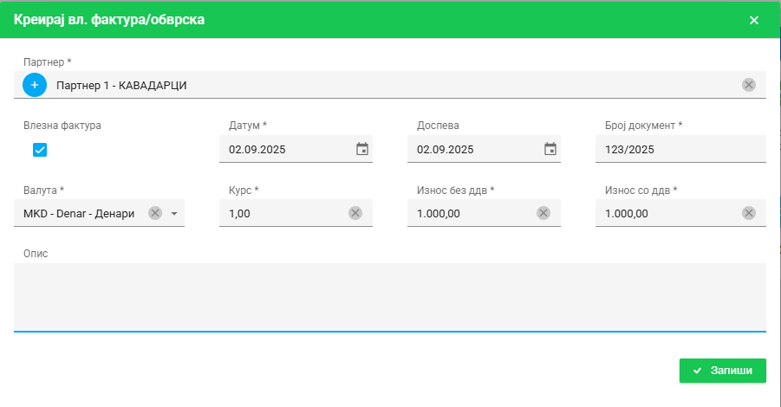This screenshot has height=407, width=781.
Task: Click the blue add partner plus icon
Action: 36,85
